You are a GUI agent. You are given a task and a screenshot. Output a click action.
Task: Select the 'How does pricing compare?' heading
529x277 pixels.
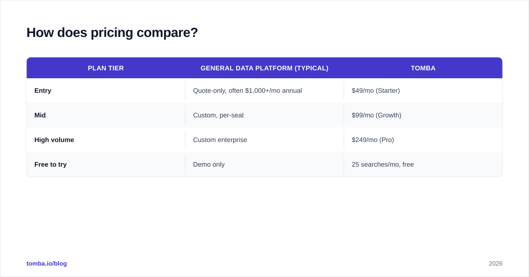tap(112, 33)
